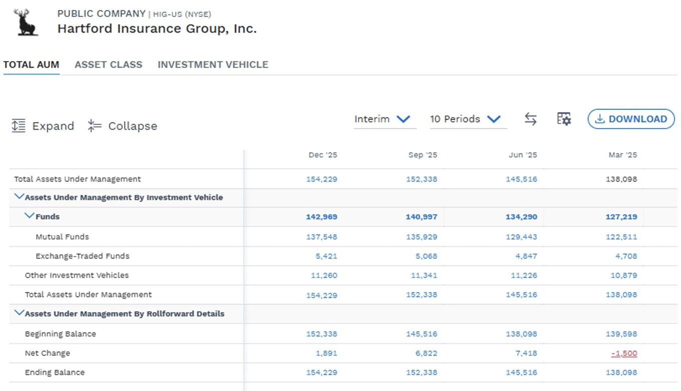Click Collapse to collapse all rows
Image resolution: width=681 pixels, height=391 pixels.
pyautogui.click(x=122, y=126)
